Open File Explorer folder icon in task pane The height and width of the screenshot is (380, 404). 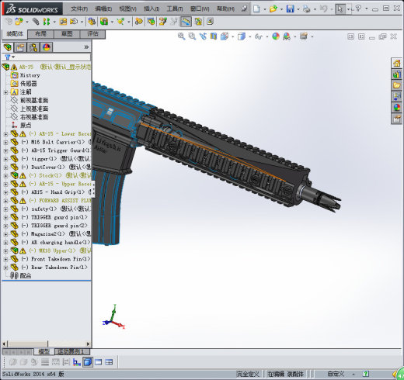point(396,85)
